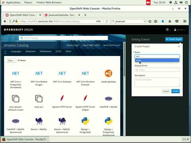Go to Firefox home icon
Image resolution: width=191 pixels, height=143 pixels.
(170, 21)
